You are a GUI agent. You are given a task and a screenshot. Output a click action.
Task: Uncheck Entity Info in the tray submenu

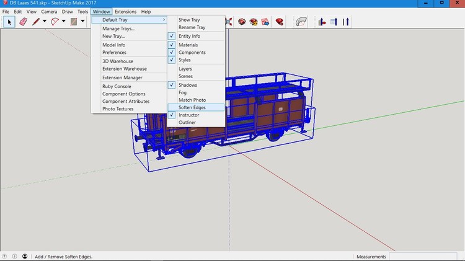189,37
